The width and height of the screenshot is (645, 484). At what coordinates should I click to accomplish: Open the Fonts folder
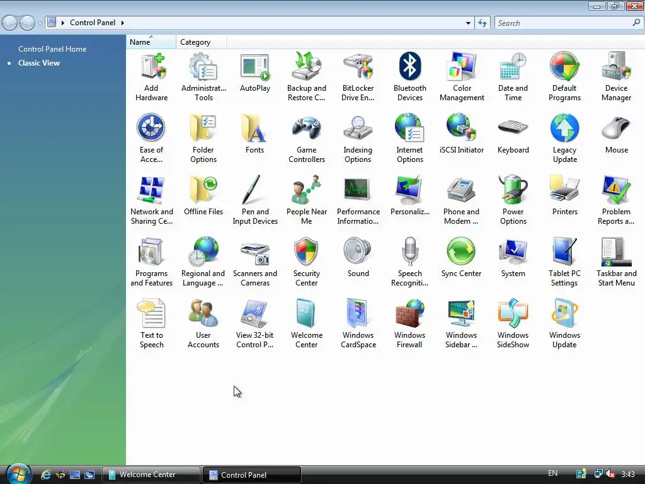[254, 135]
